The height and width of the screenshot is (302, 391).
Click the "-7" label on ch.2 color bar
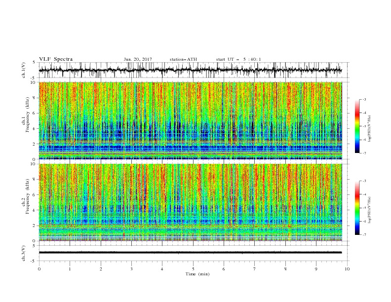point(364,234)
